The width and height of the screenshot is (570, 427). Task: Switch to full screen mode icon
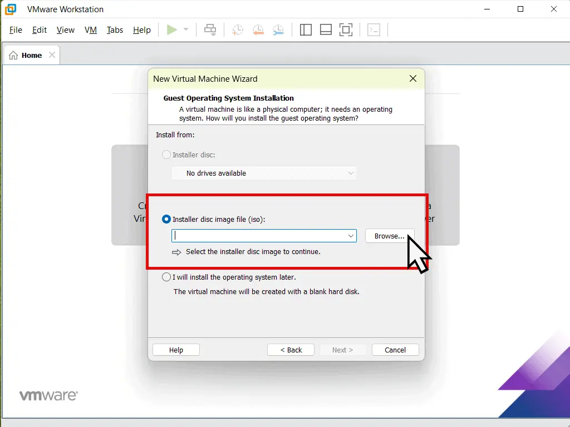tap(346, 30)
